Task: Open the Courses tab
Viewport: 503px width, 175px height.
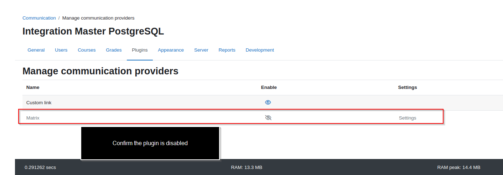Action: 87,50
